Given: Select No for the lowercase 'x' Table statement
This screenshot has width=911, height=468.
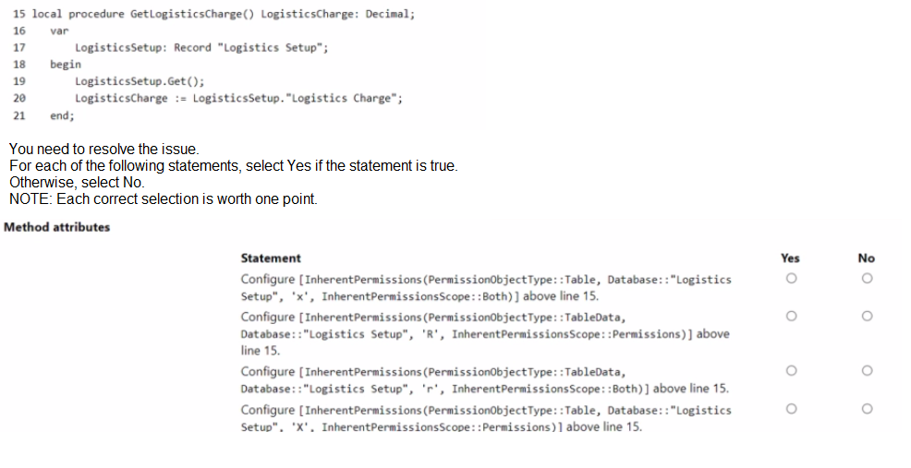Looking at the screenshot, I should 866,278.
